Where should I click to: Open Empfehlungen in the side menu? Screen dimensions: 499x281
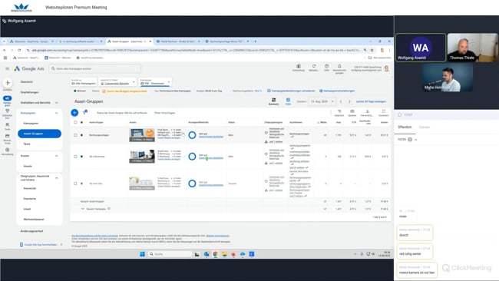click(x=30, y=92)
